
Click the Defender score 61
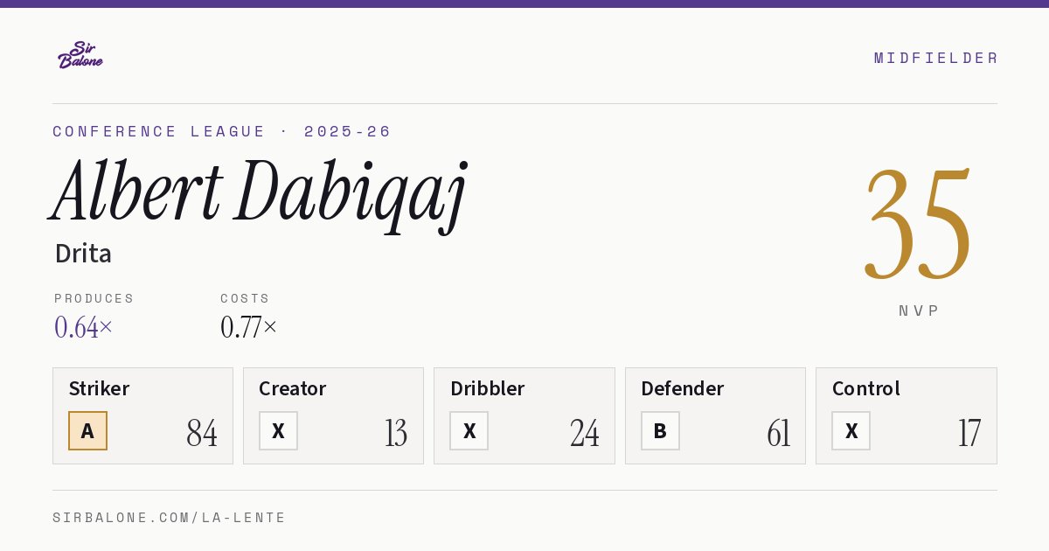coord(779,433)
